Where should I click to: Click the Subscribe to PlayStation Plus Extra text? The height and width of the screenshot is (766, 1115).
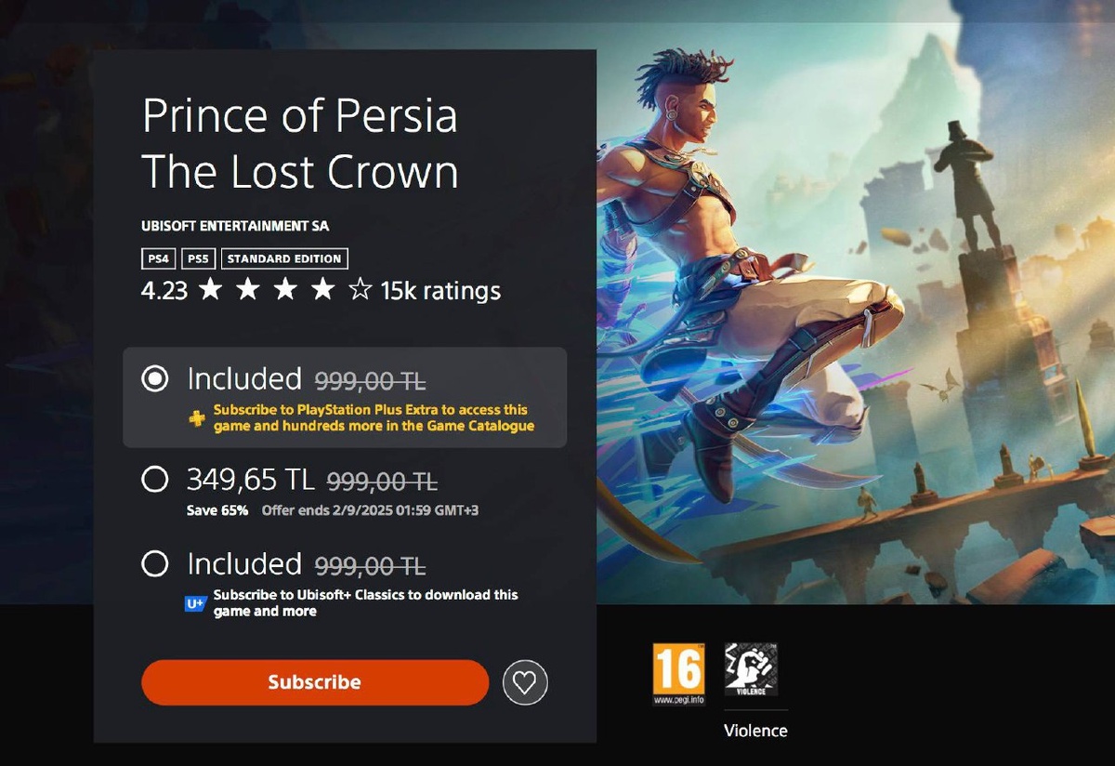coord(374,417)
